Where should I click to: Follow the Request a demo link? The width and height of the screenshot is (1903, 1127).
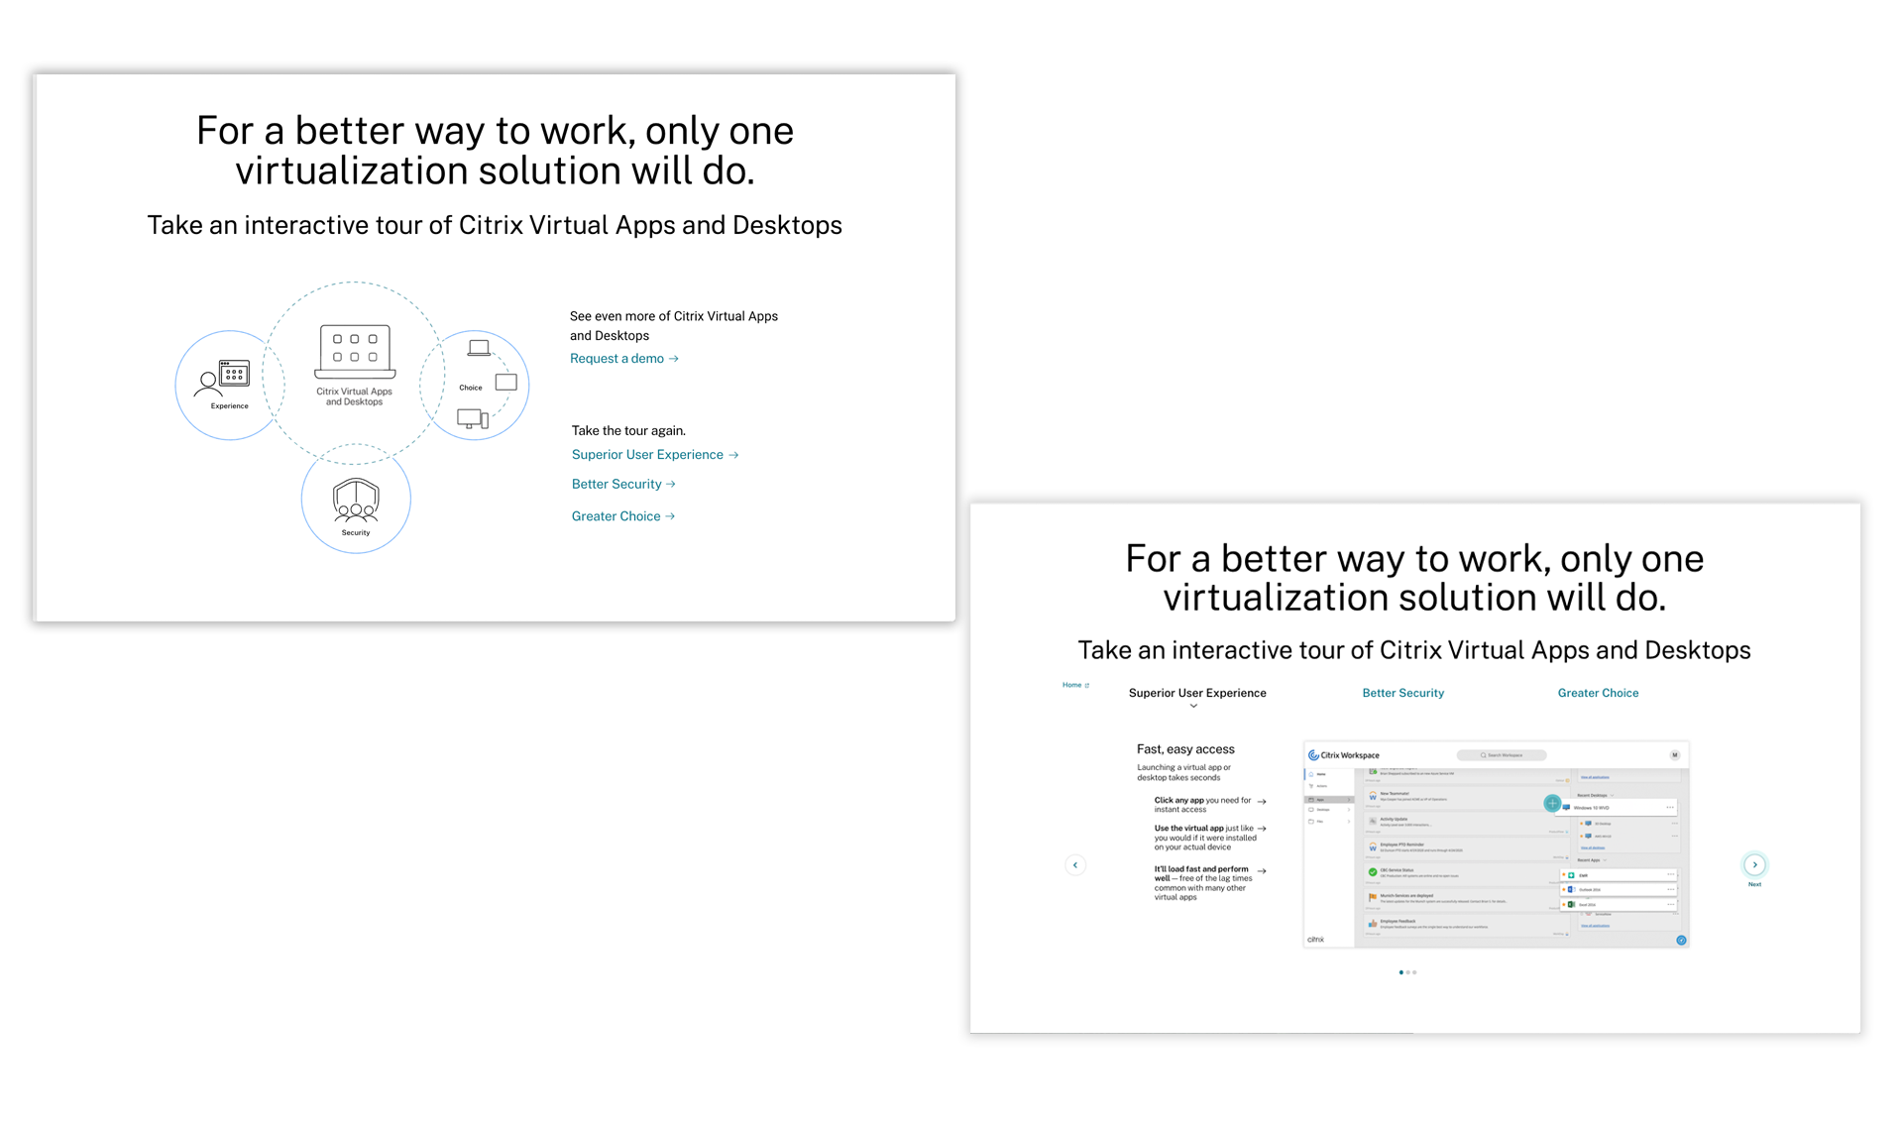point(624,359)
